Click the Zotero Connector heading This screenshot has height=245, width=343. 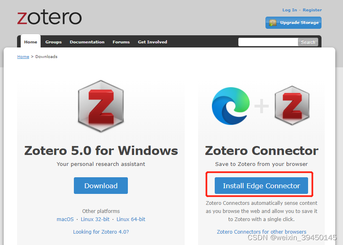262,150
